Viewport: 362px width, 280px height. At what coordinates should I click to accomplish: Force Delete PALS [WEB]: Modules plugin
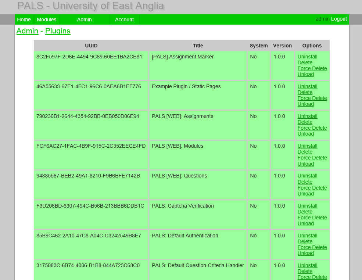(x=312, y=158)
